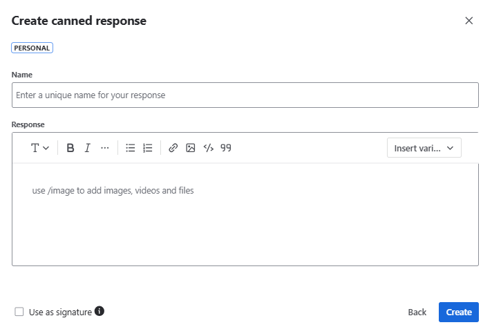Open the text style dropdown
Image resolution: width=492 pixels, height=336 pixels.
coord(40,148)
